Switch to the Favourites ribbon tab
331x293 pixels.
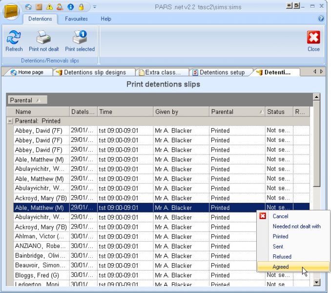[76, 19]
